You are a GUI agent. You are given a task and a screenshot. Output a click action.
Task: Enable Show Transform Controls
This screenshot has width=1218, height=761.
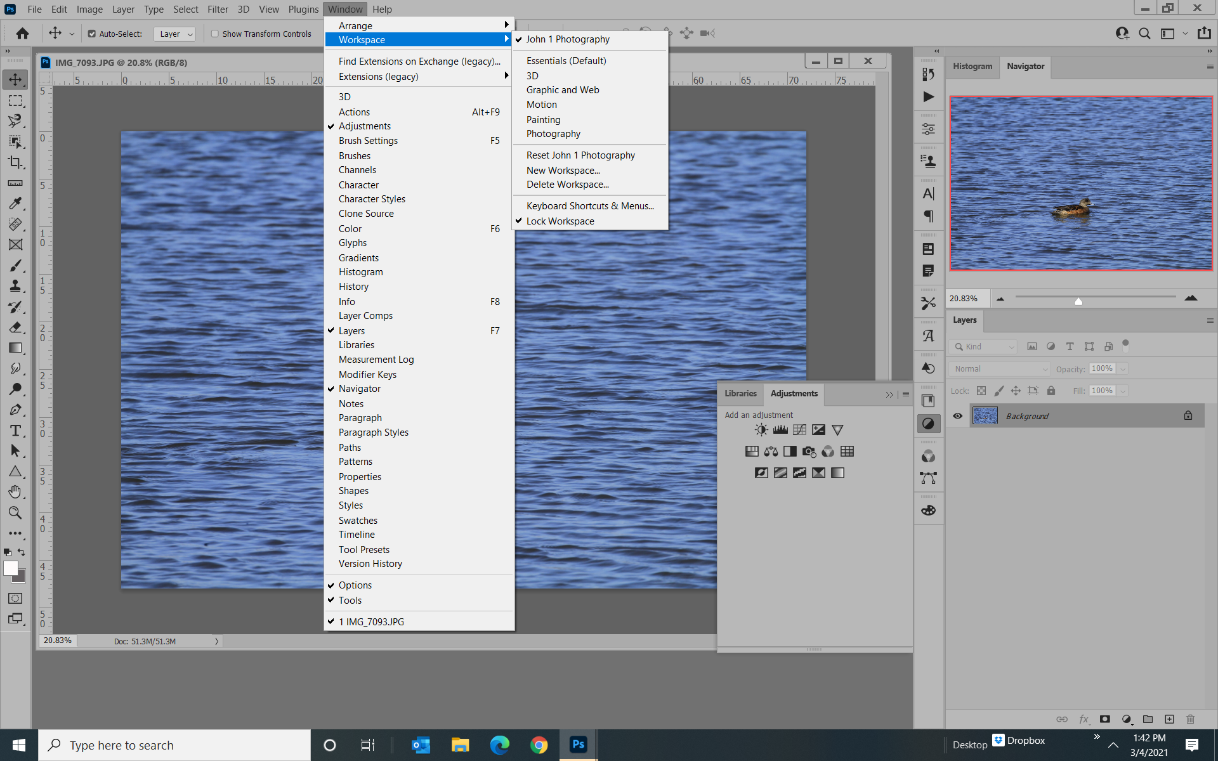coord(215,34)
